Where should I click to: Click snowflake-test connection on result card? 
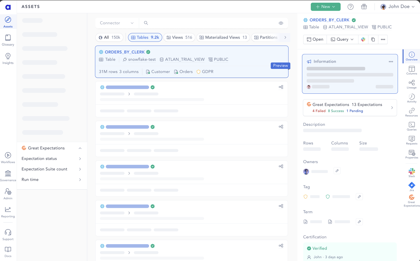139,59
